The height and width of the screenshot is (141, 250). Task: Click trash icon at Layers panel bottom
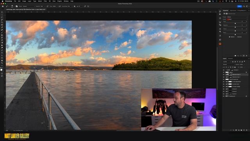(246, 130)
